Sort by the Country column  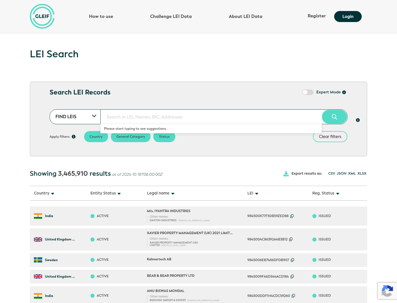click(44, 193)
